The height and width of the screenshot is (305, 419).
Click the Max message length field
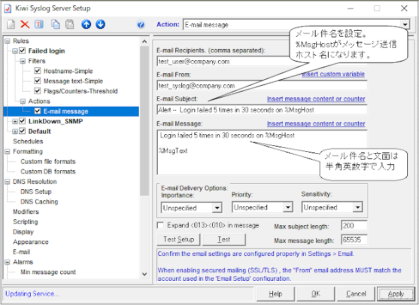354,240
